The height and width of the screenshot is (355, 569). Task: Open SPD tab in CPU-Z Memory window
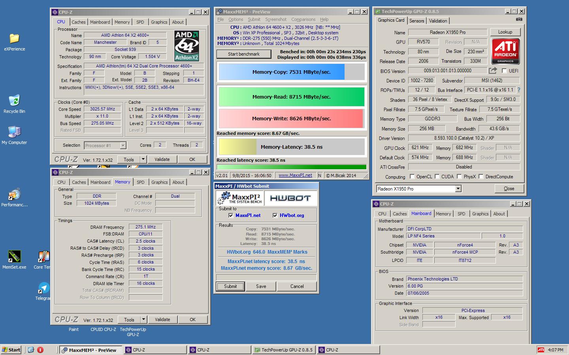click(141, 182)
